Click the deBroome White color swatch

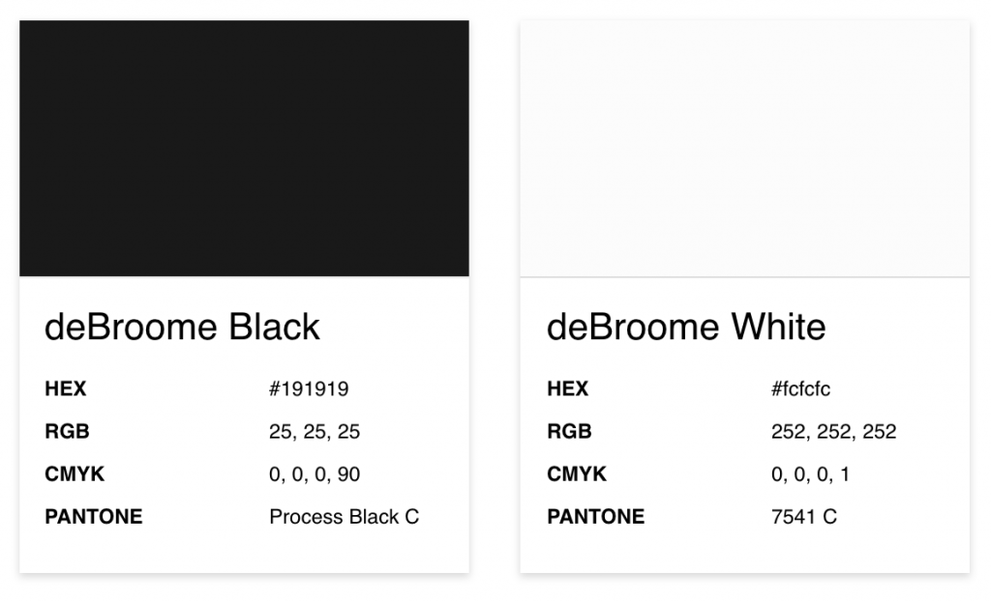click(744, 148)
